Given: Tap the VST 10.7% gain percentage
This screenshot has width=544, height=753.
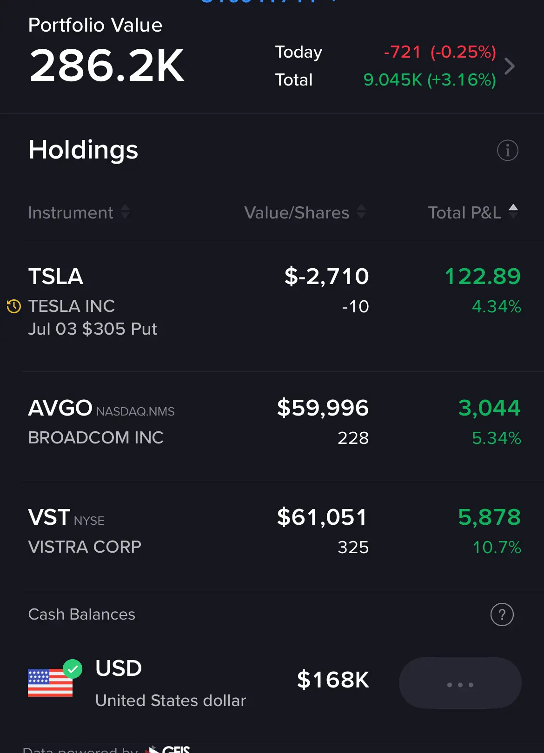Looking at the screenshot, I should pos(497,547).
